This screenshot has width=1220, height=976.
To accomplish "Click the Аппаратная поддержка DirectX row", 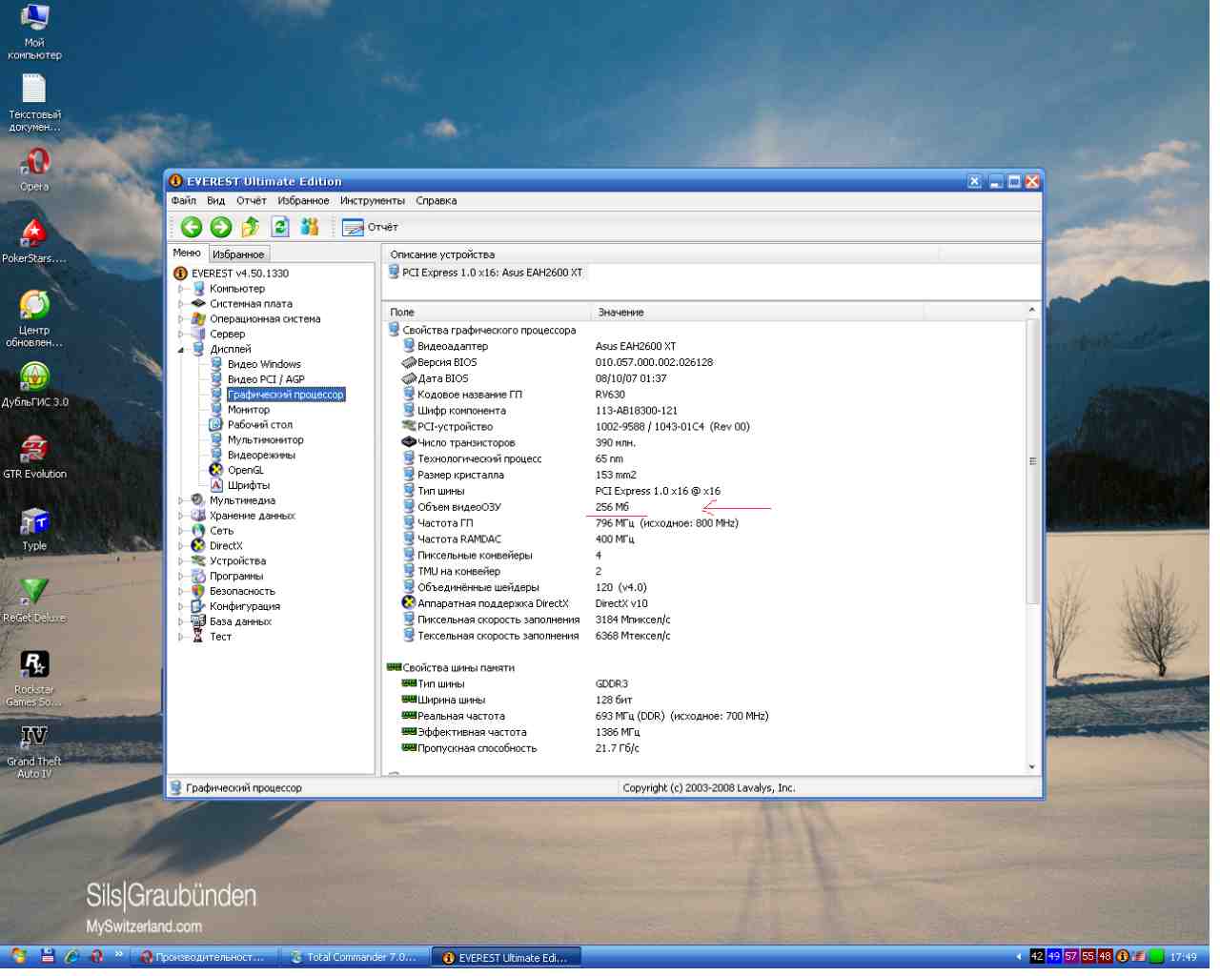I will click(x=705, y=603).
